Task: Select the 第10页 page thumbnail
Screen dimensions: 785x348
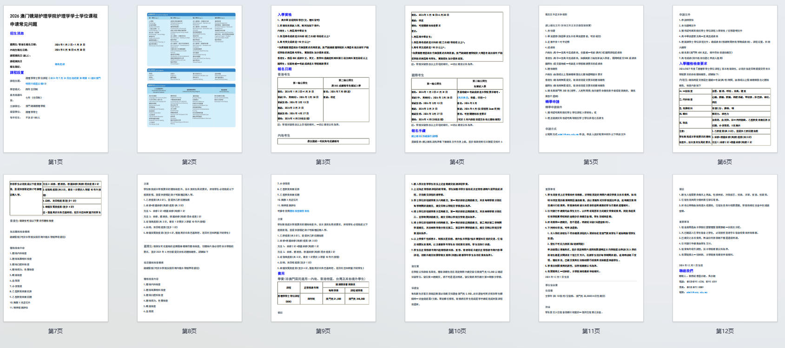Action: pos(457,248)
